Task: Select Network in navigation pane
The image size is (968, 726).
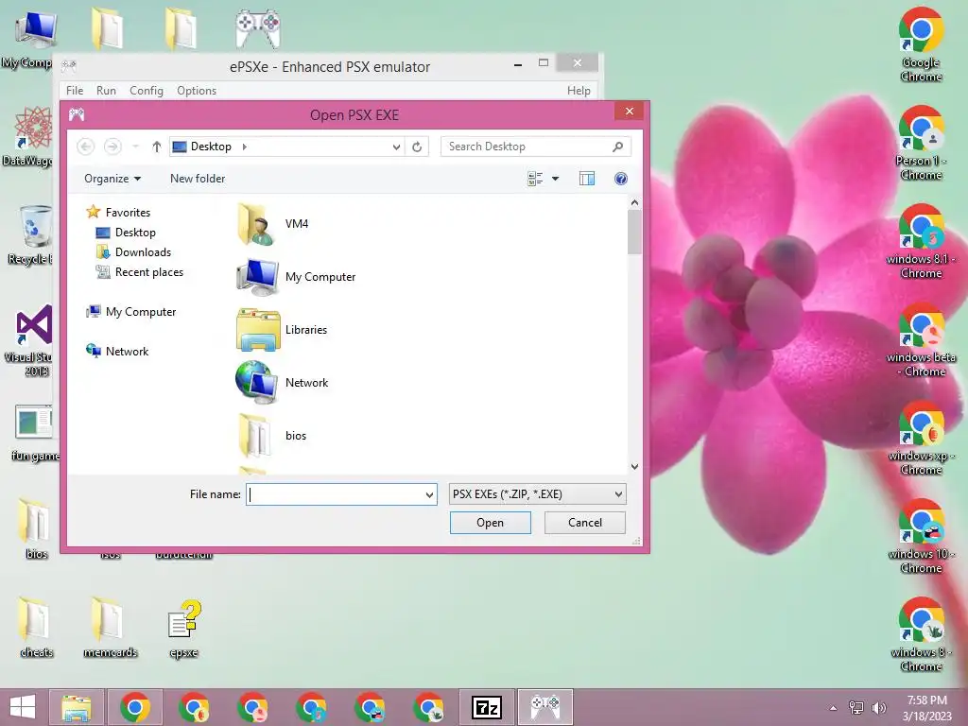Action: click(x=117, y=352)
